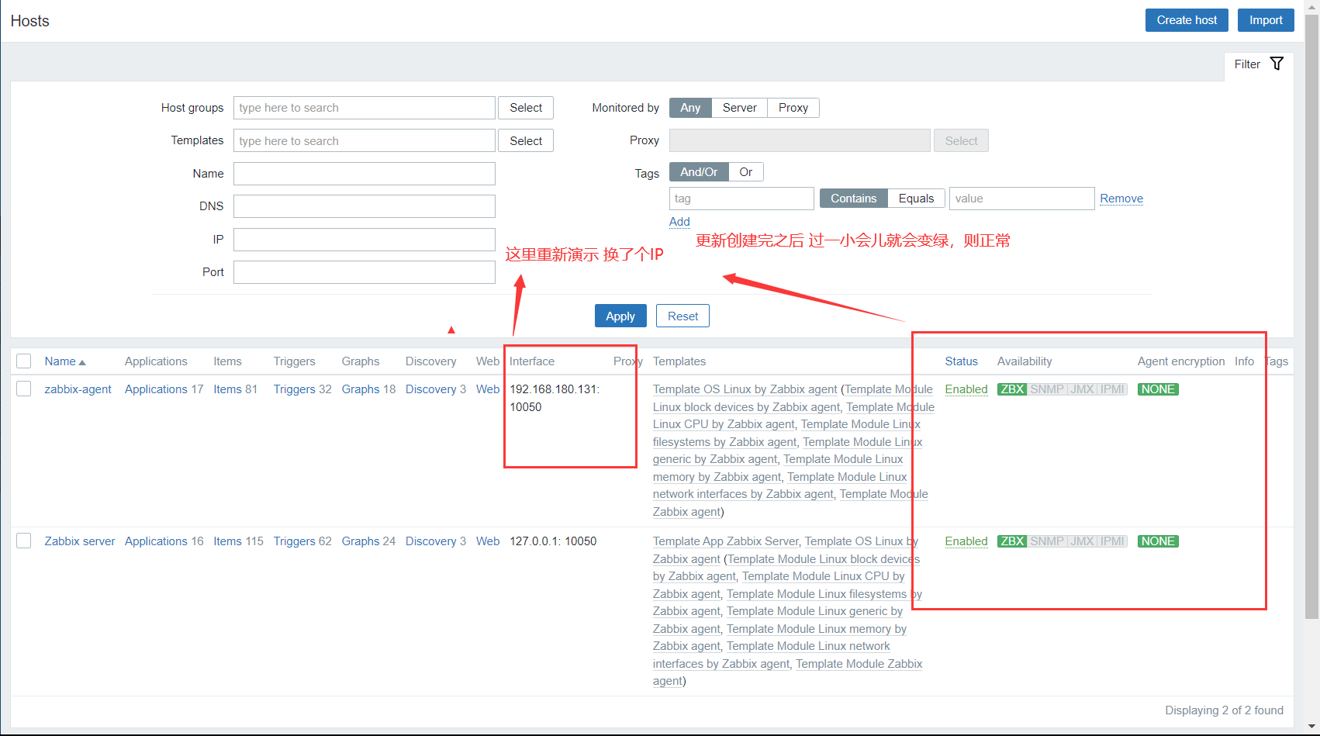Toggle Enabled status of zabbix-agent
This screenshot has width=1320, height=736.
[966, 389]
